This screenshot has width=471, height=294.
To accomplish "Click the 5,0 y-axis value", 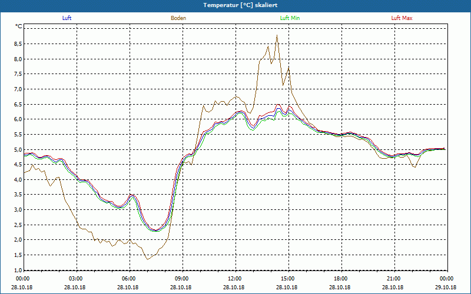I will pos(18,149).
